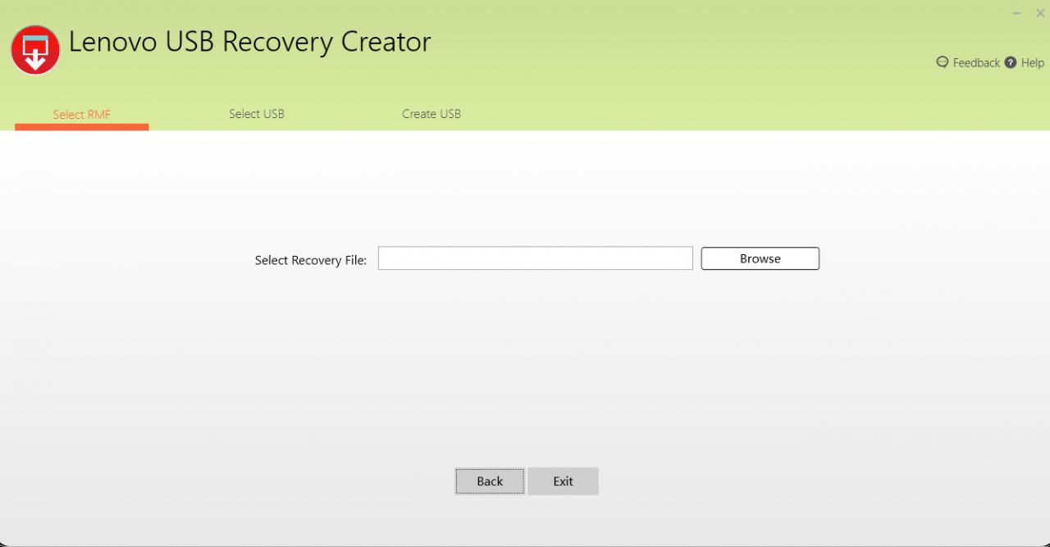Image resolution: width=1050 pixels, height=547 pixels.
Task: Switch to the Select RMF tab
Action: tap(81, 114)
